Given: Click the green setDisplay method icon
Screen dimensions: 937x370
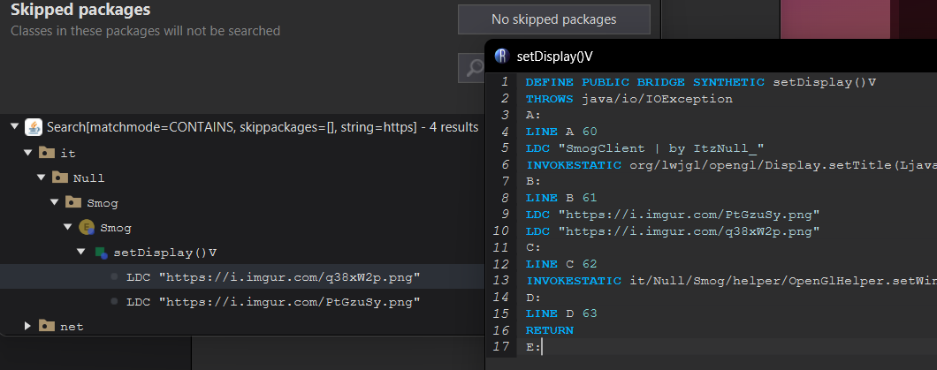Looking at the screenshot, I should 101,253.
